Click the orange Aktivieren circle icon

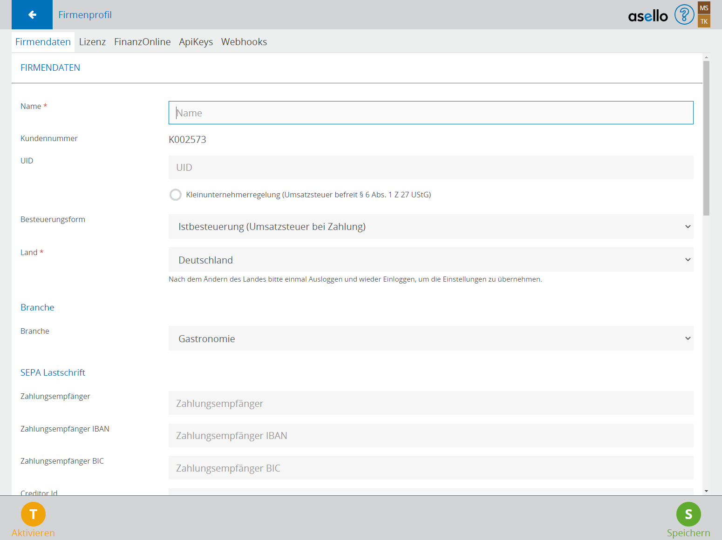click(x=33, y=514)
